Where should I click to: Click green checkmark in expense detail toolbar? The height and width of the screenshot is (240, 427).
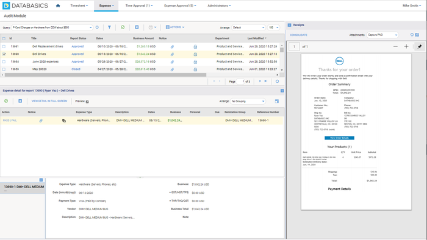click(x=6, y=101)
